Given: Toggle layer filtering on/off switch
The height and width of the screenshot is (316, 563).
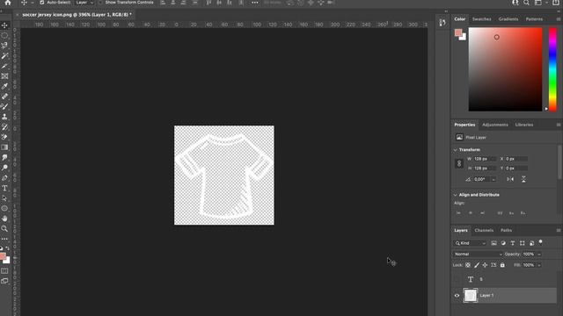Looking at the screenshot, I should [x=540, y=242].
